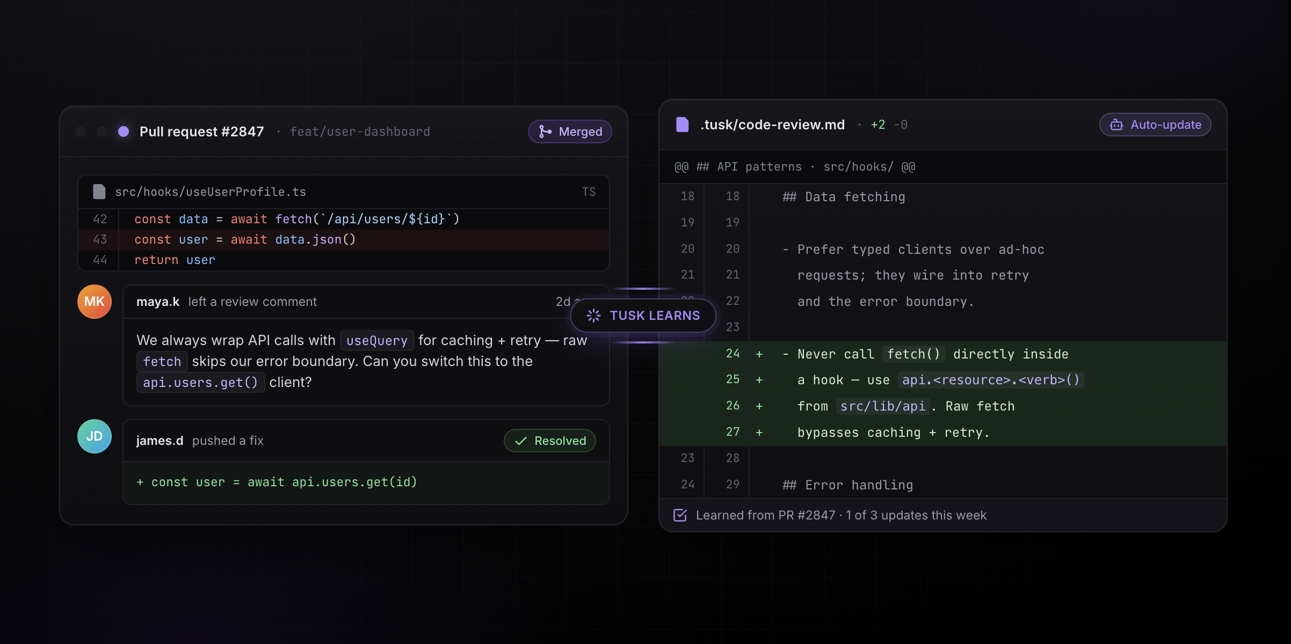Collapse the src/hooks/useUserProfile.ts file header
Viewport: 1291px width, 644px height.
(x=211, y=192)
